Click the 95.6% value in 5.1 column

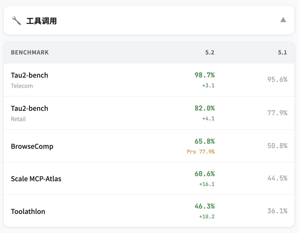(277, 80)
